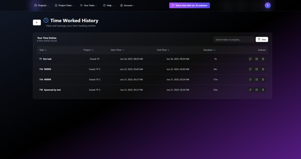Open the Test task entry in new view
This screenshot has height=159, width=301.
(250, 59)
